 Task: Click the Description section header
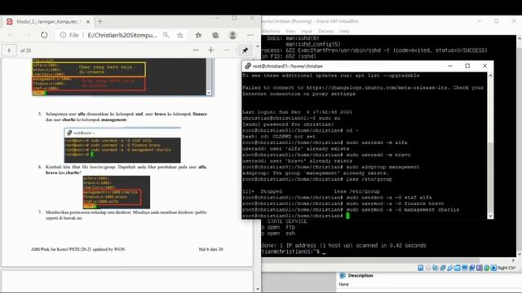coord(361,275)
